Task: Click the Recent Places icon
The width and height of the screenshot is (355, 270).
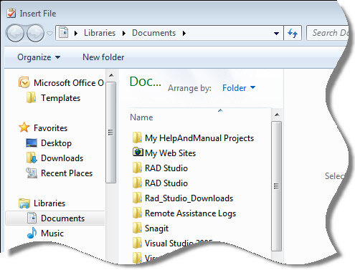Action: (32, 173)
